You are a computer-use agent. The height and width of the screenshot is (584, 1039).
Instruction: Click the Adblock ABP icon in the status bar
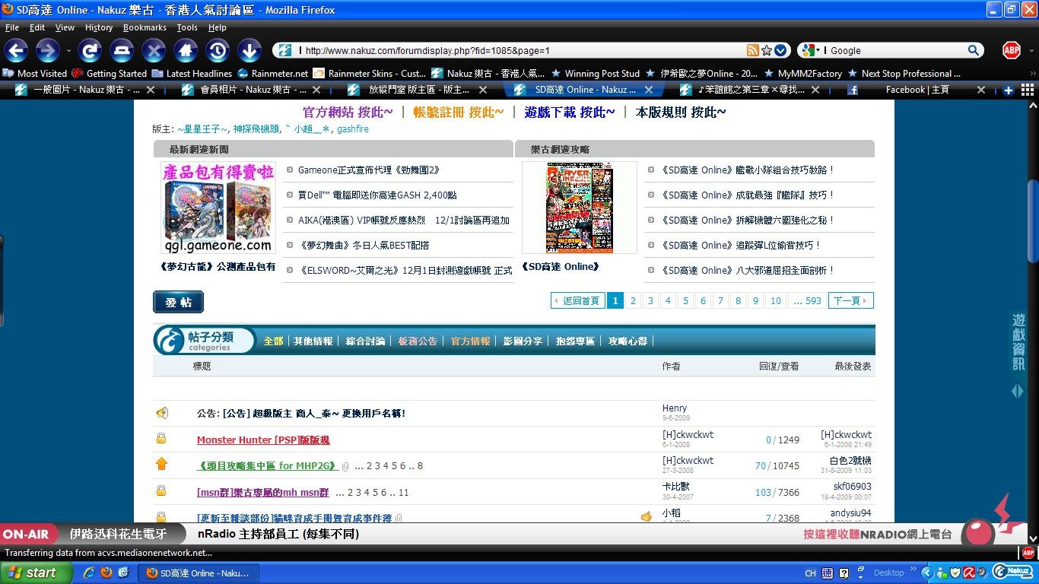click(1028, 553)
